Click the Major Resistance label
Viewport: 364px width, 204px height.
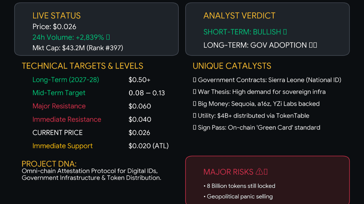click(59, 106)
